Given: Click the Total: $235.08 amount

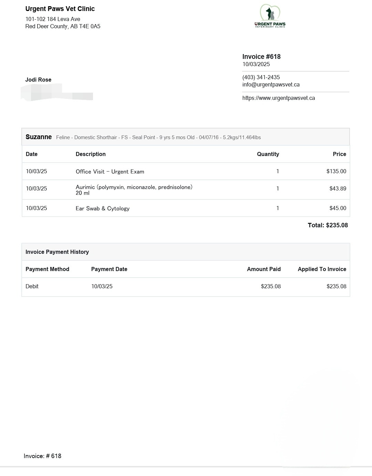Looking at the screenshot, I should tap(328, 225).
